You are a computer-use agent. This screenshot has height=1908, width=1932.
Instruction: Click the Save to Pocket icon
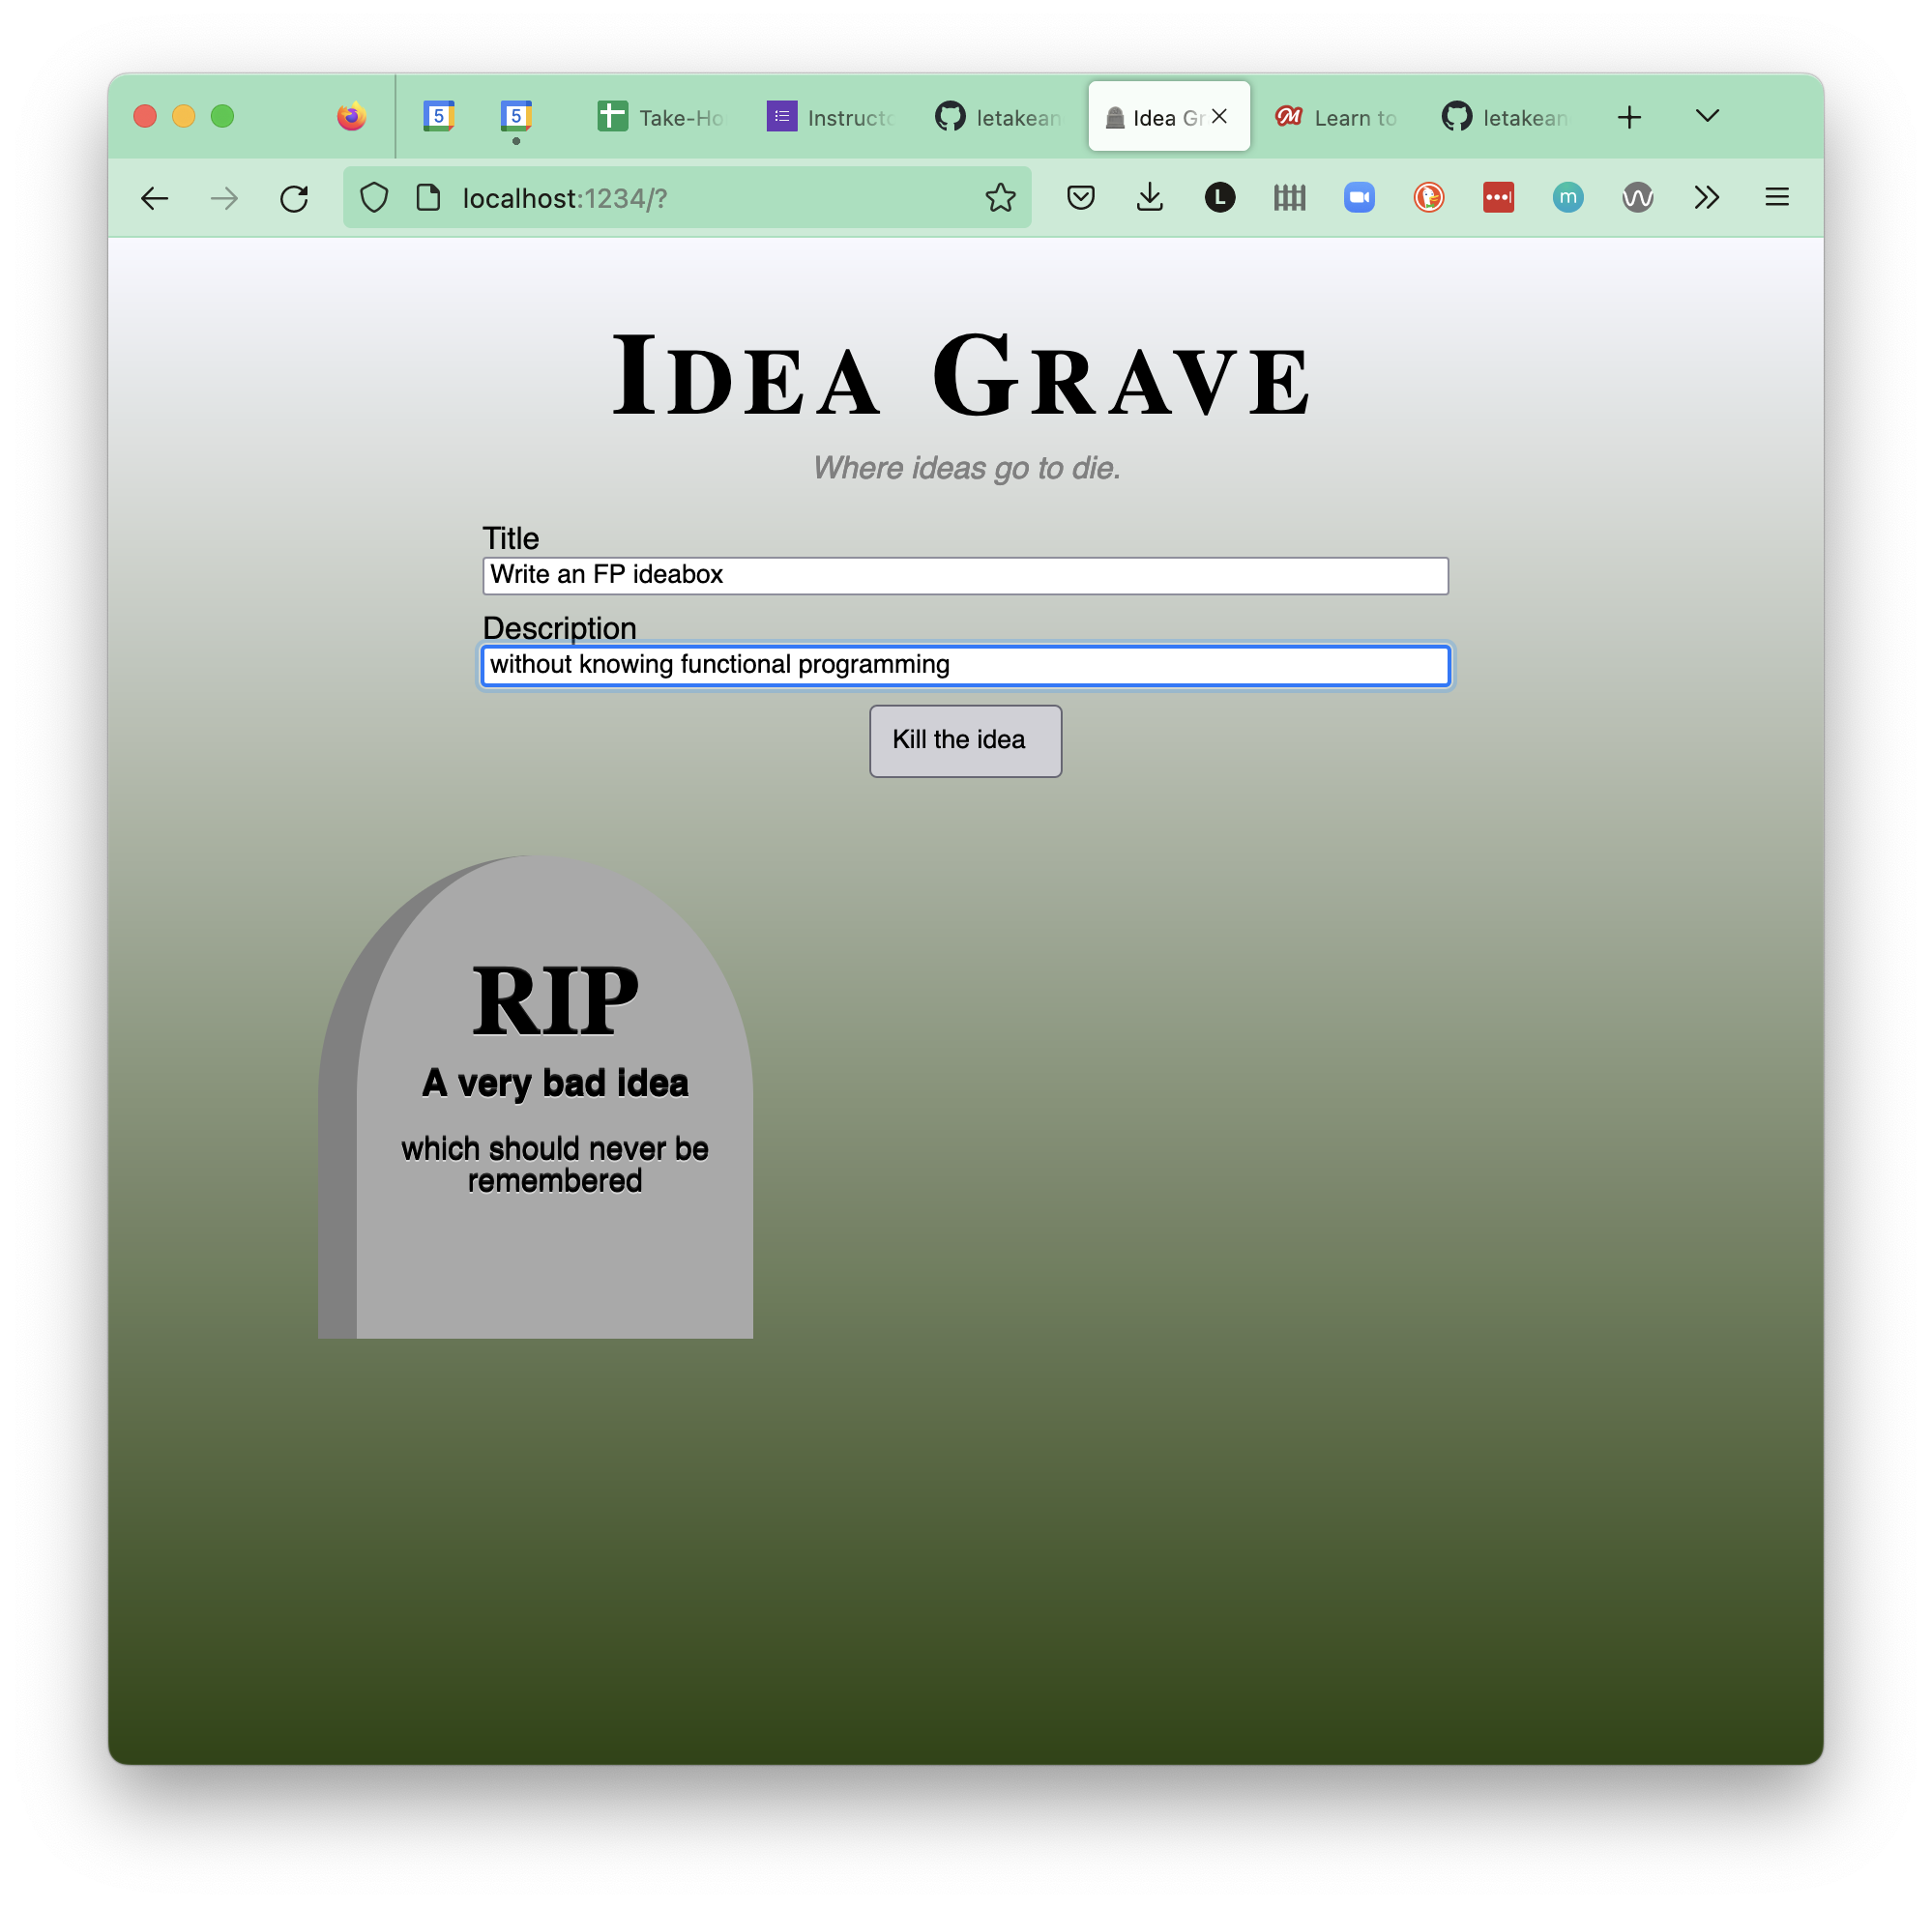1080,198
